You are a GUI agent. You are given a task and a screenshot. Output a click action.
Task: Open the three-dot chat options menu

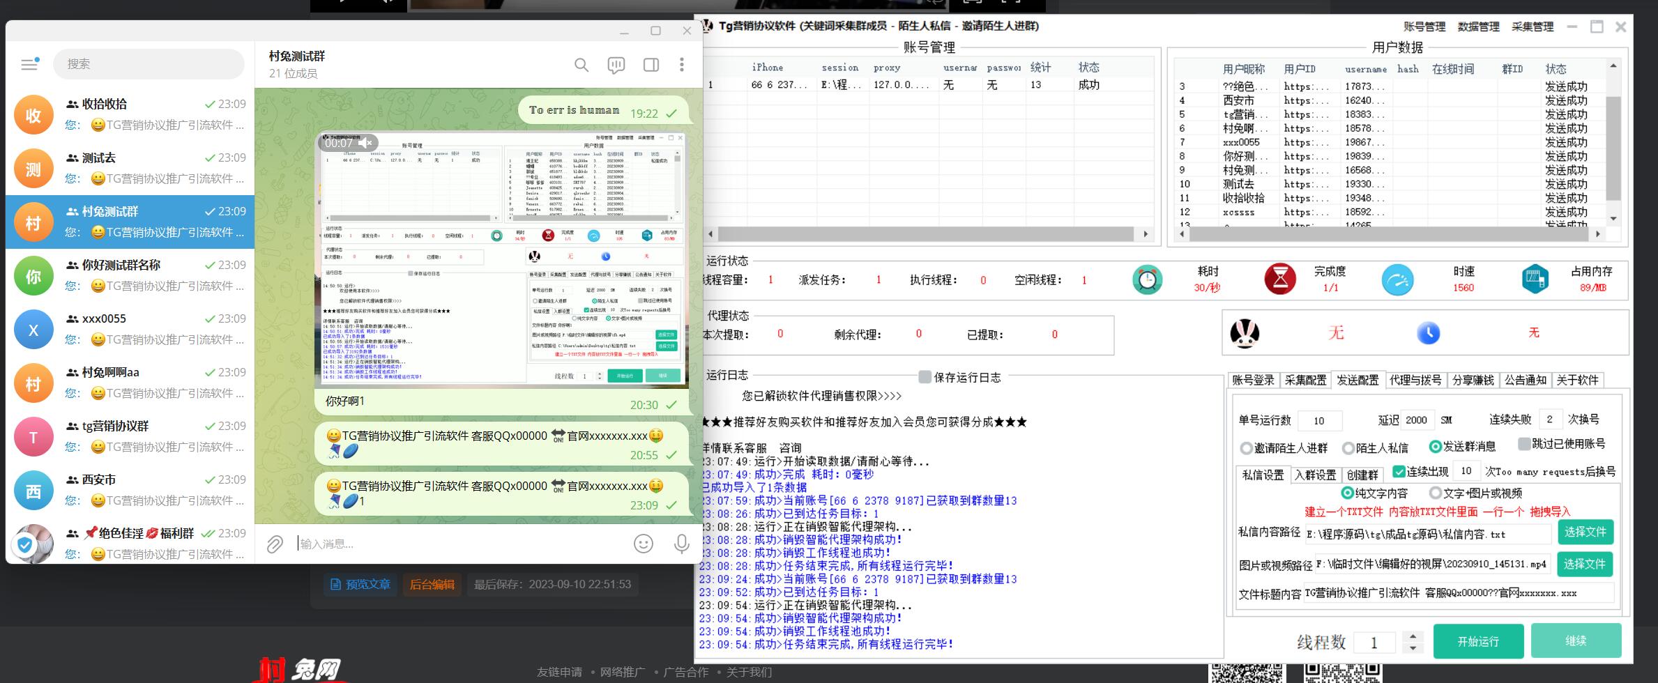(681, 65)
